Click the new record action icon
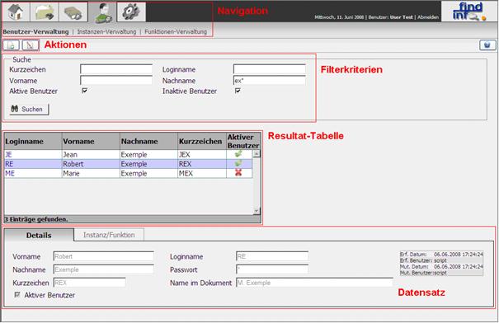Screen dimensions: 499x323 [x=12, y=45]
